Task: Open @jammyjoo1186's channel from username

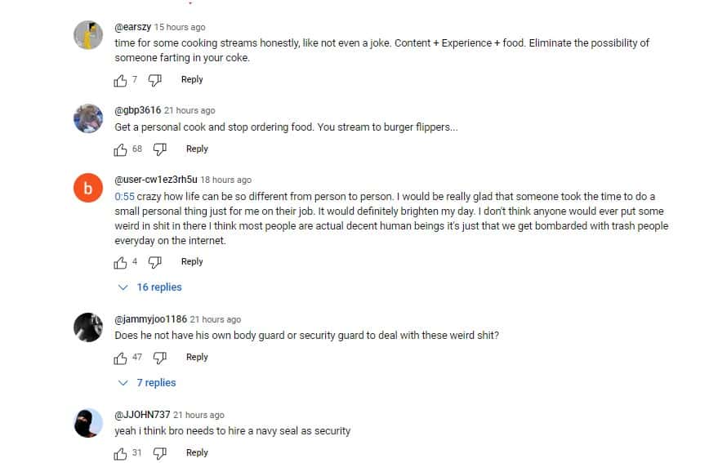Action: (x=150, y=319)
